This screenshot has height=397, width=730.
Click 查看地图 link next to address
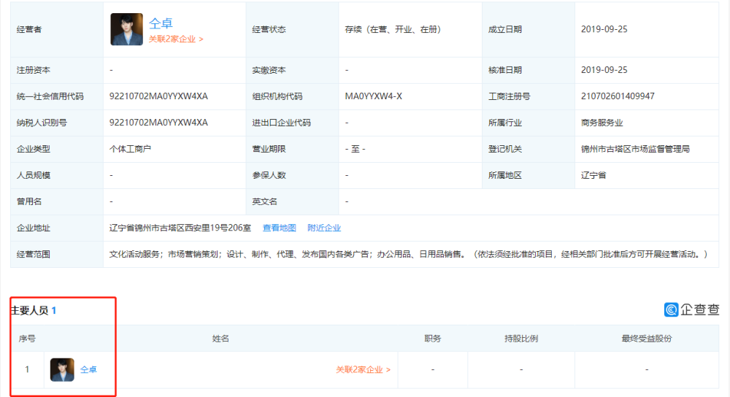280,228
